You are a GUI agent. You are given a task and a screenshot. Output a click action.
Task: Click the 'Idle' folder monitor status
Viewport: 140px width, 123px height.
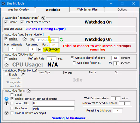(78, 80)
